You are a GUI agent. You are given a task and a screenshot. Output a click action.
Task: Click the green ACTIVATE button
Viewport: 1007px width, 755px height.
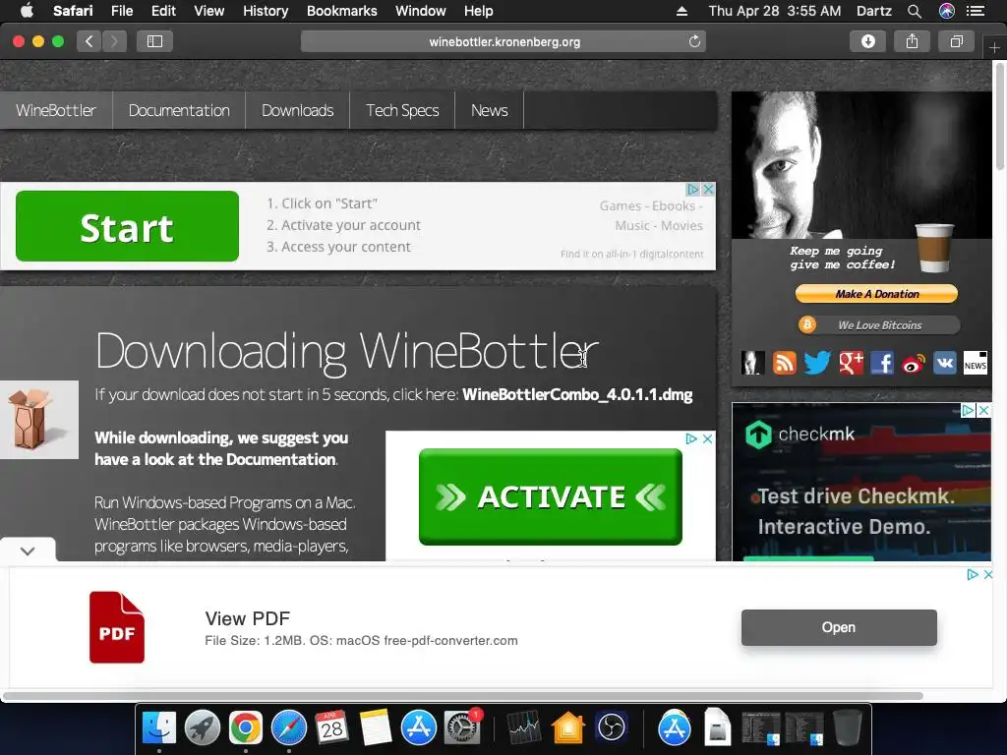pyautogui.click(x=551, y=496)
